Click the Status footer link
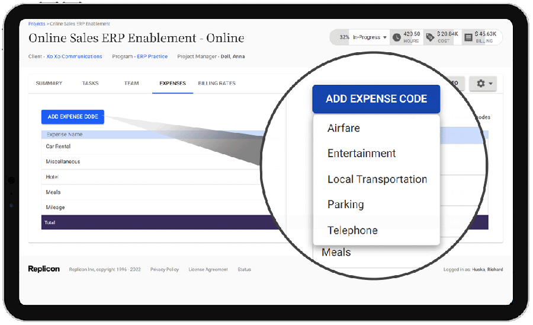533x325 pixels. coord(244,269)
